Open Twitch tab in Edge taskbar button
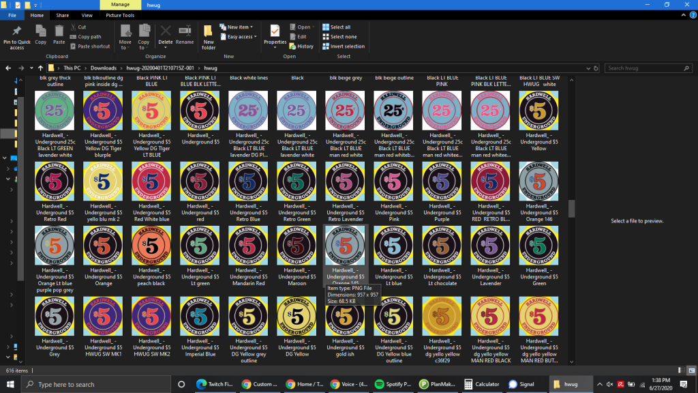This screenshot has height=393, width=698. [215, 384]
